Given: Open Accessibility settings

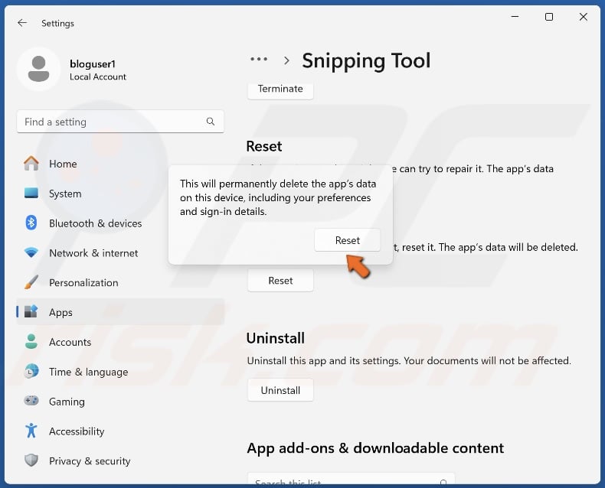Looking at the screenshot, I should click(120, 431).
